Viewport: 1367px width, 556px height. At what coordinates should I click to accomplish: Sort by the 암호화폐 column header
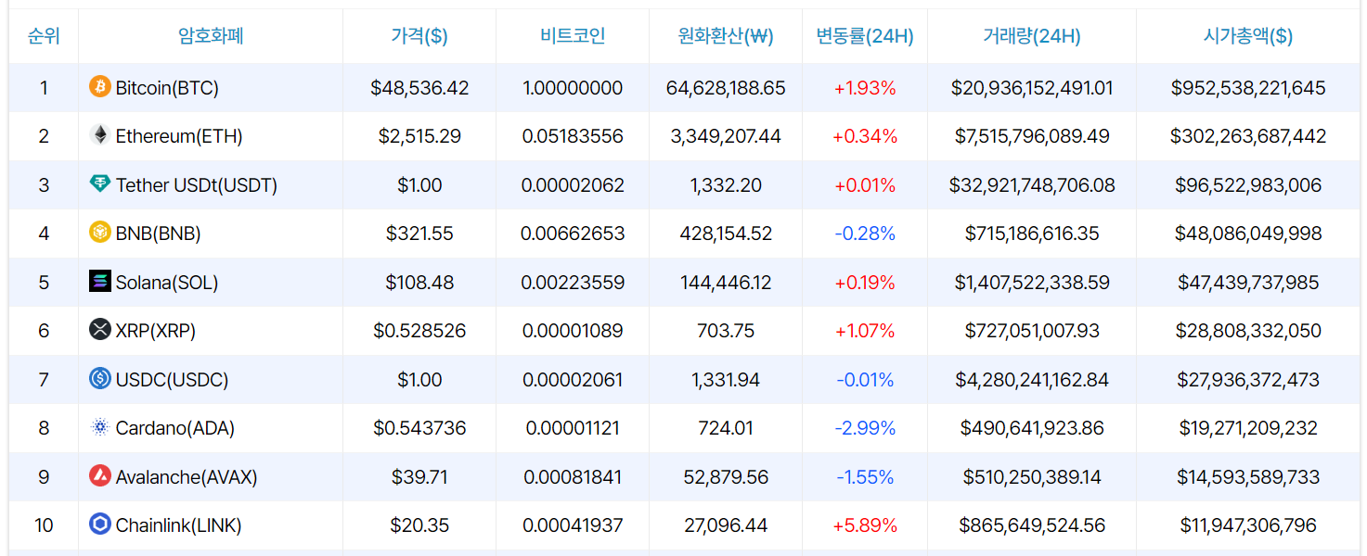pyautogui.click(x=211, y=36)
